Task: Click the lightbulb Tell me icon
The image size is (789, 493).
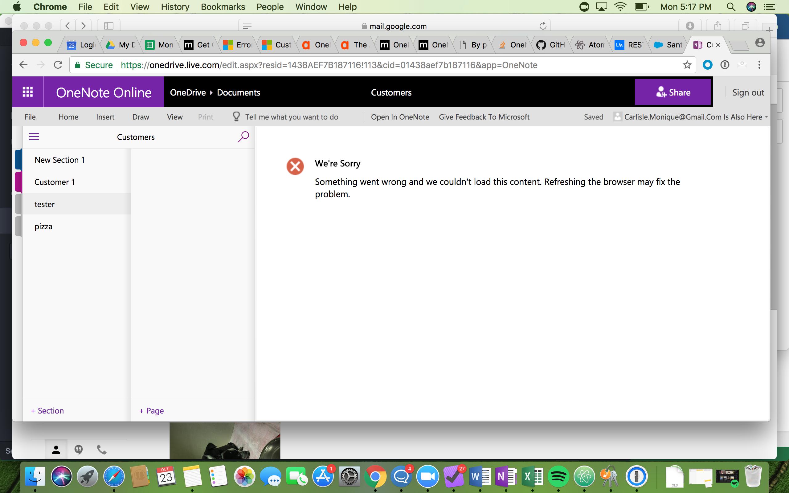Action: point(236,117)
